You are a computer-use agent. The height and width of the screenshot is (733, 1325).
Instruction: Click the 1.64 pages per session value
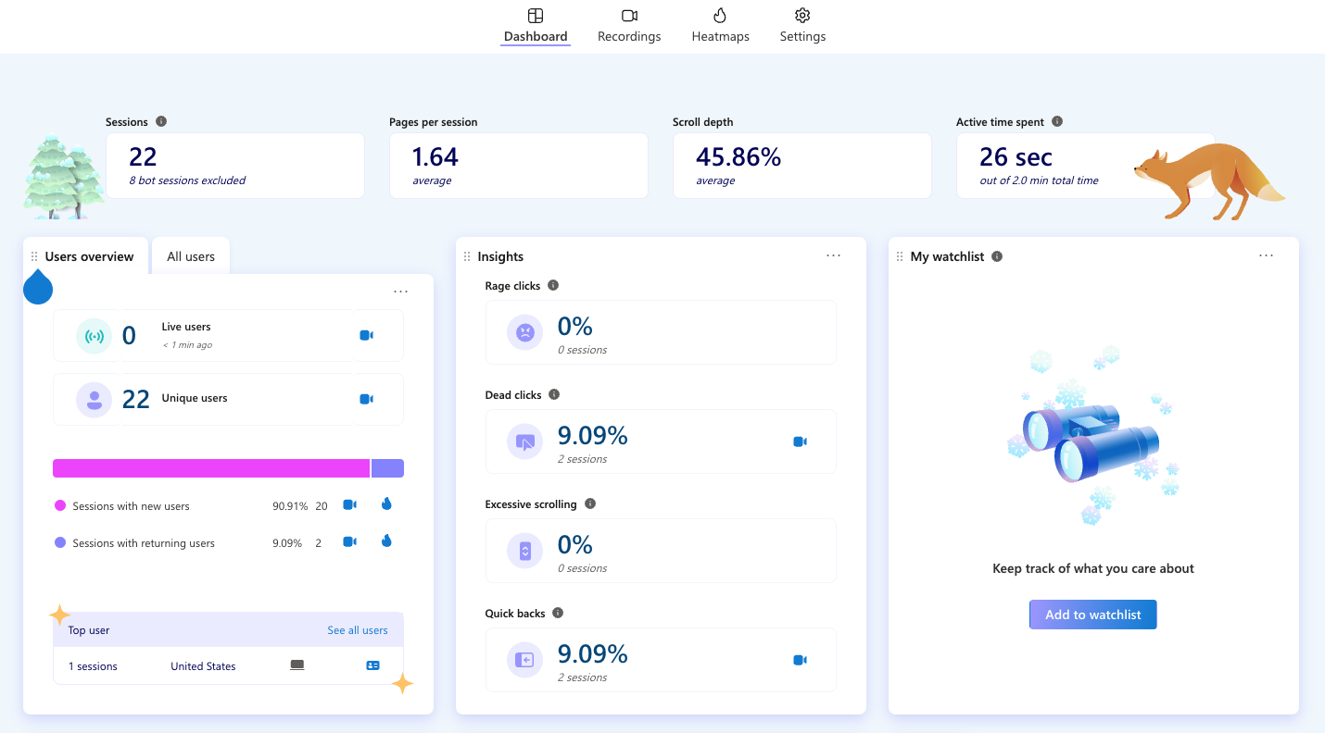click(x=435, y=157)
